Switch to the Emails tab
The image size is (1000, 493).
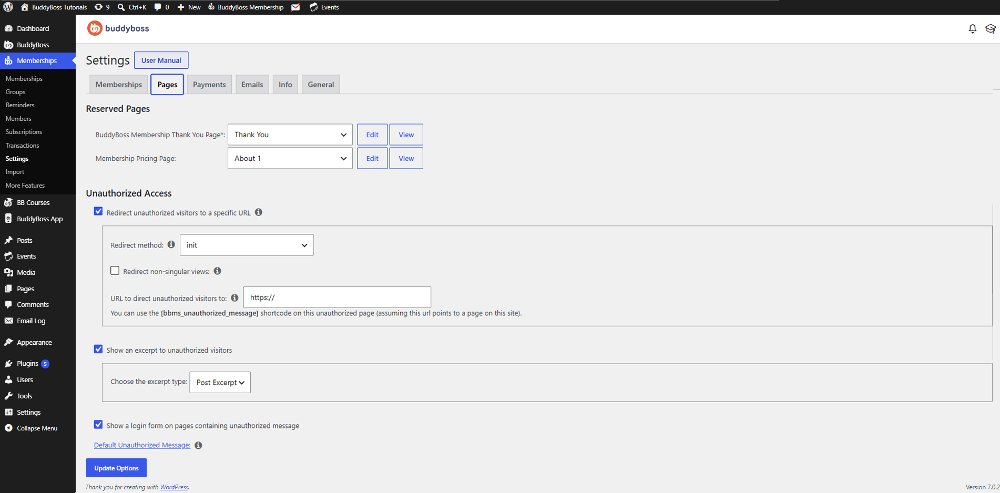252,85
